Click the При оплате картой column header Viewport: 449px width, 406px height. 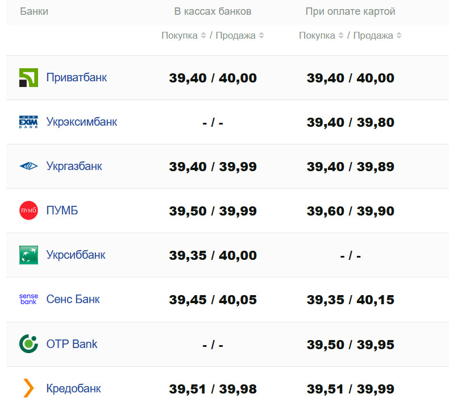pos(350,11)
